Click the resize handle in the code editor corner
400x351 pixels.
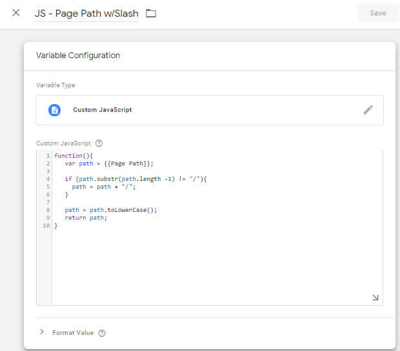pos(375,297)
